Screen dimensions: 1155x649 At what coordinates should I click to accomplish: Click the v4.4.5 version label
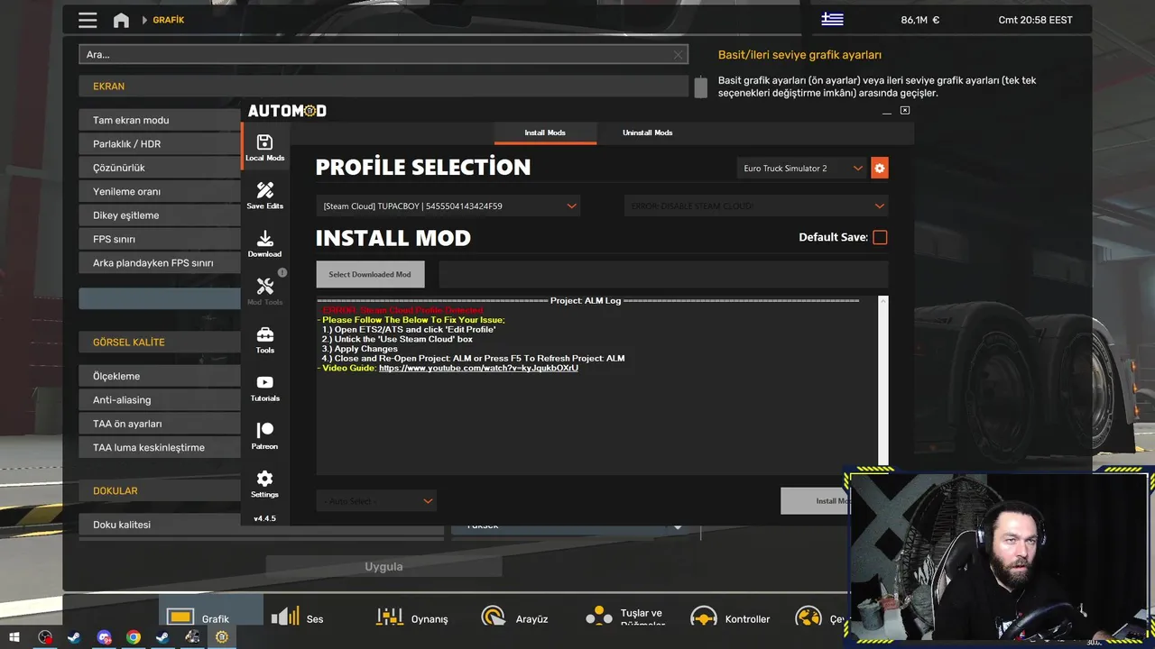pyautogui.click(x=264, y=518)
